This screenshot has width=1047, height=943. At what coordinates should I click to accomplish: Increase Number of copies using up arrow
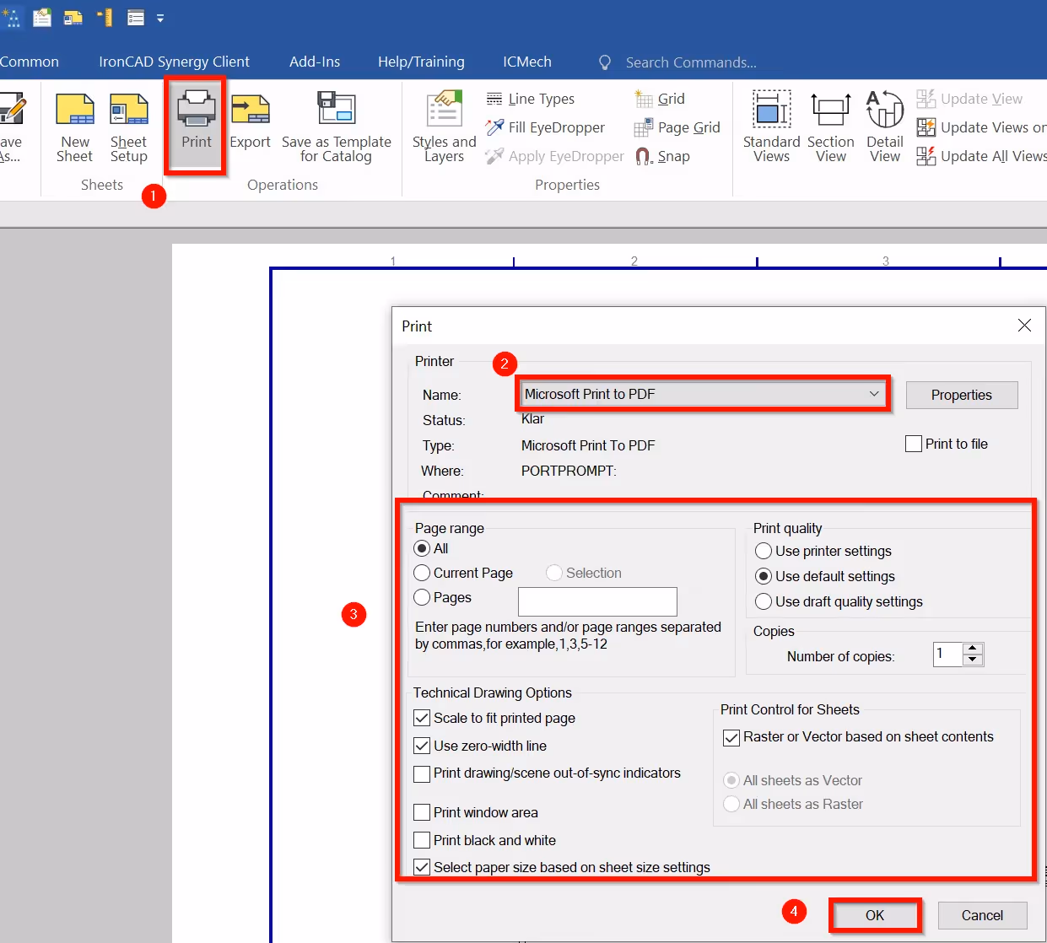coord(972,649)
